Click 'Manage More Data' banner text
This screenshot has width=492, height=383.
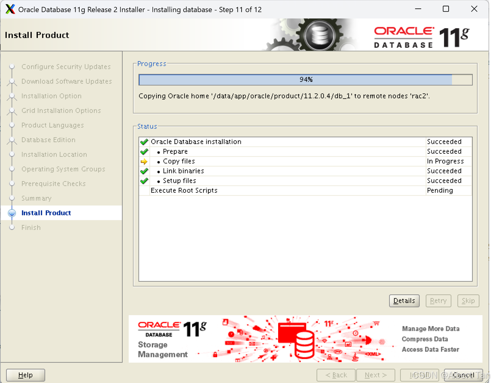pyautogui.click(x=430, y=329)
